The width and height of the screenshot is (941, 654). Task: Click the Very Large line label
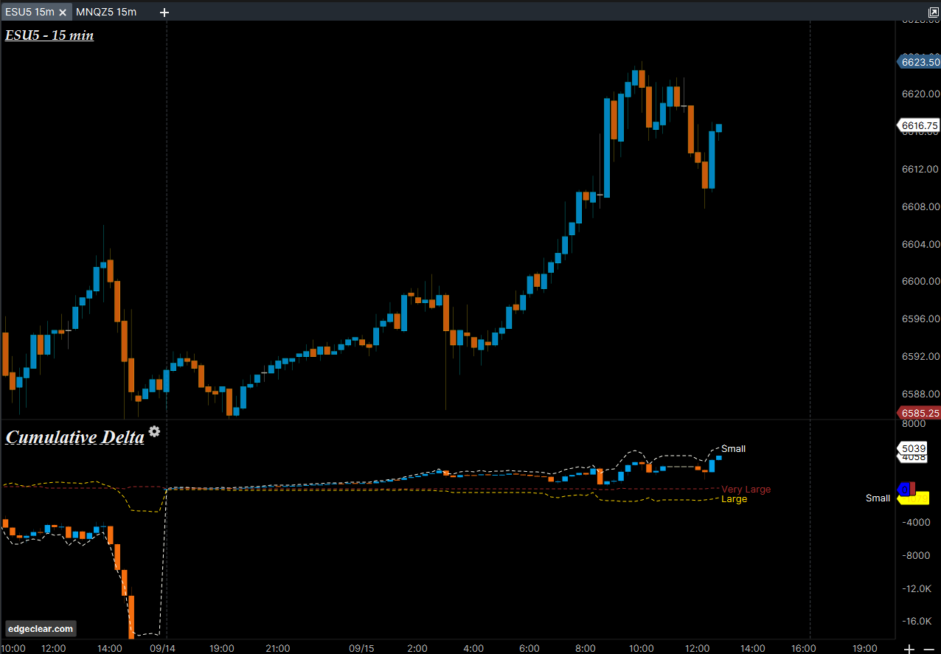click(746, 490)
